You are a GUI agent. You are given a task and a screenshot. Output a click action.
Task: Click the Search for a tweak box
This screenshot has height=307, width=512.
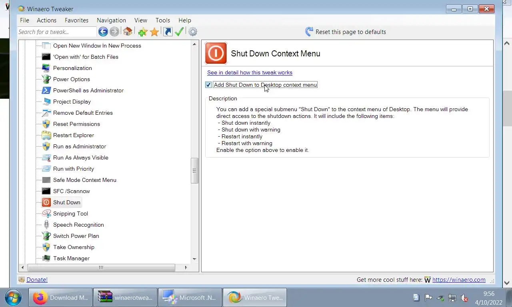[57, 32]
